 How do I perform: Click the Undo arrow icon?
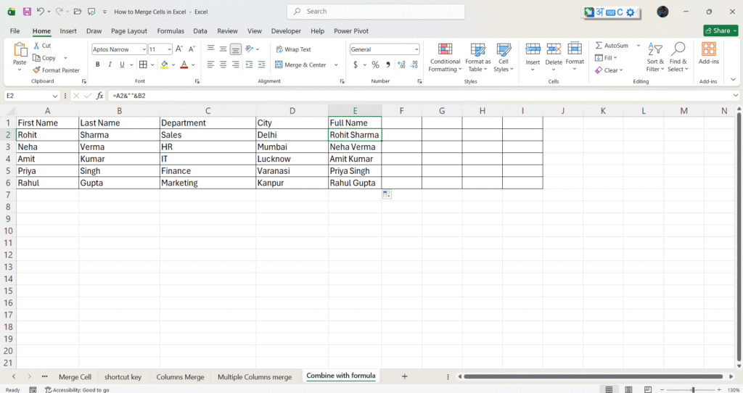(x=41, y=12)
